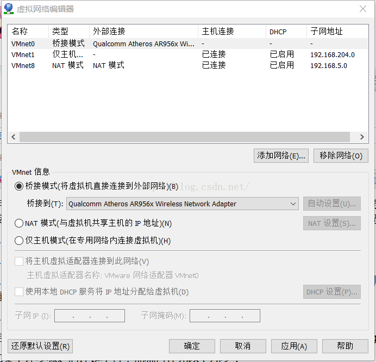Click 还原默认设置(R) button
The width and height of the screenshot is (376, 362).
click(40, 346)
